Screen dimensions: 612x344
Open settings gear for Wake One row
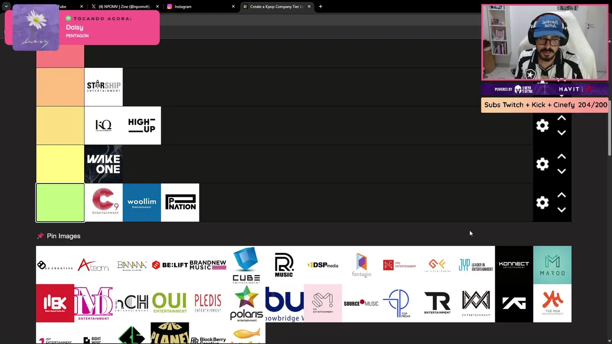(542, 164)
